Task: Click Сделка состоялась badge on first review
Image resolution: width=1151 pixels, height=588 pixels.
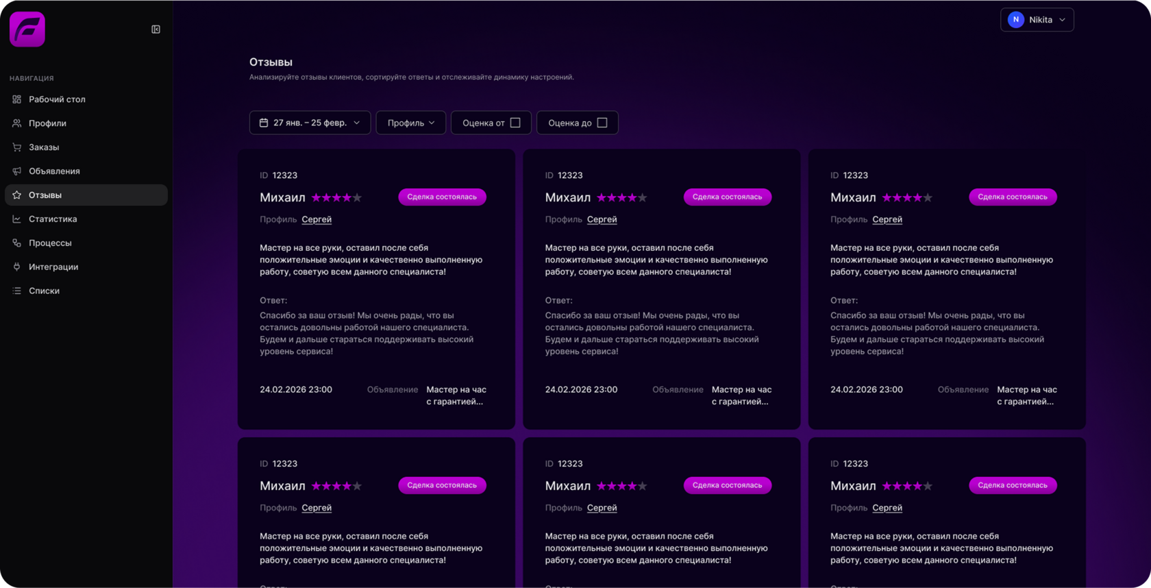Action: click(442, 197)
